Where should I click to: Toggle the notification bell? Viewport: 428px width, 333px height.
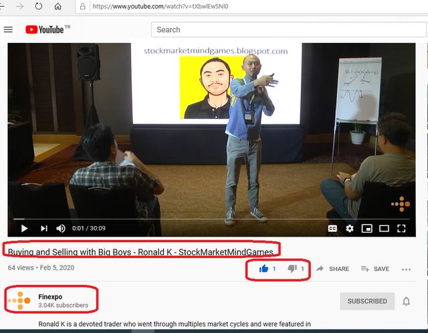coord(406,302)
